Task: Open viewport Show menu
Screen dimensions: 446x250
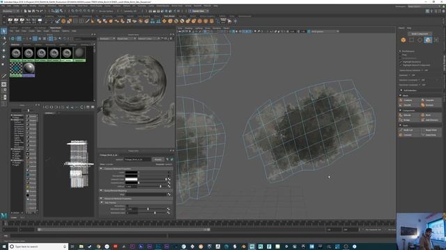Action: (x=208, y=28)
